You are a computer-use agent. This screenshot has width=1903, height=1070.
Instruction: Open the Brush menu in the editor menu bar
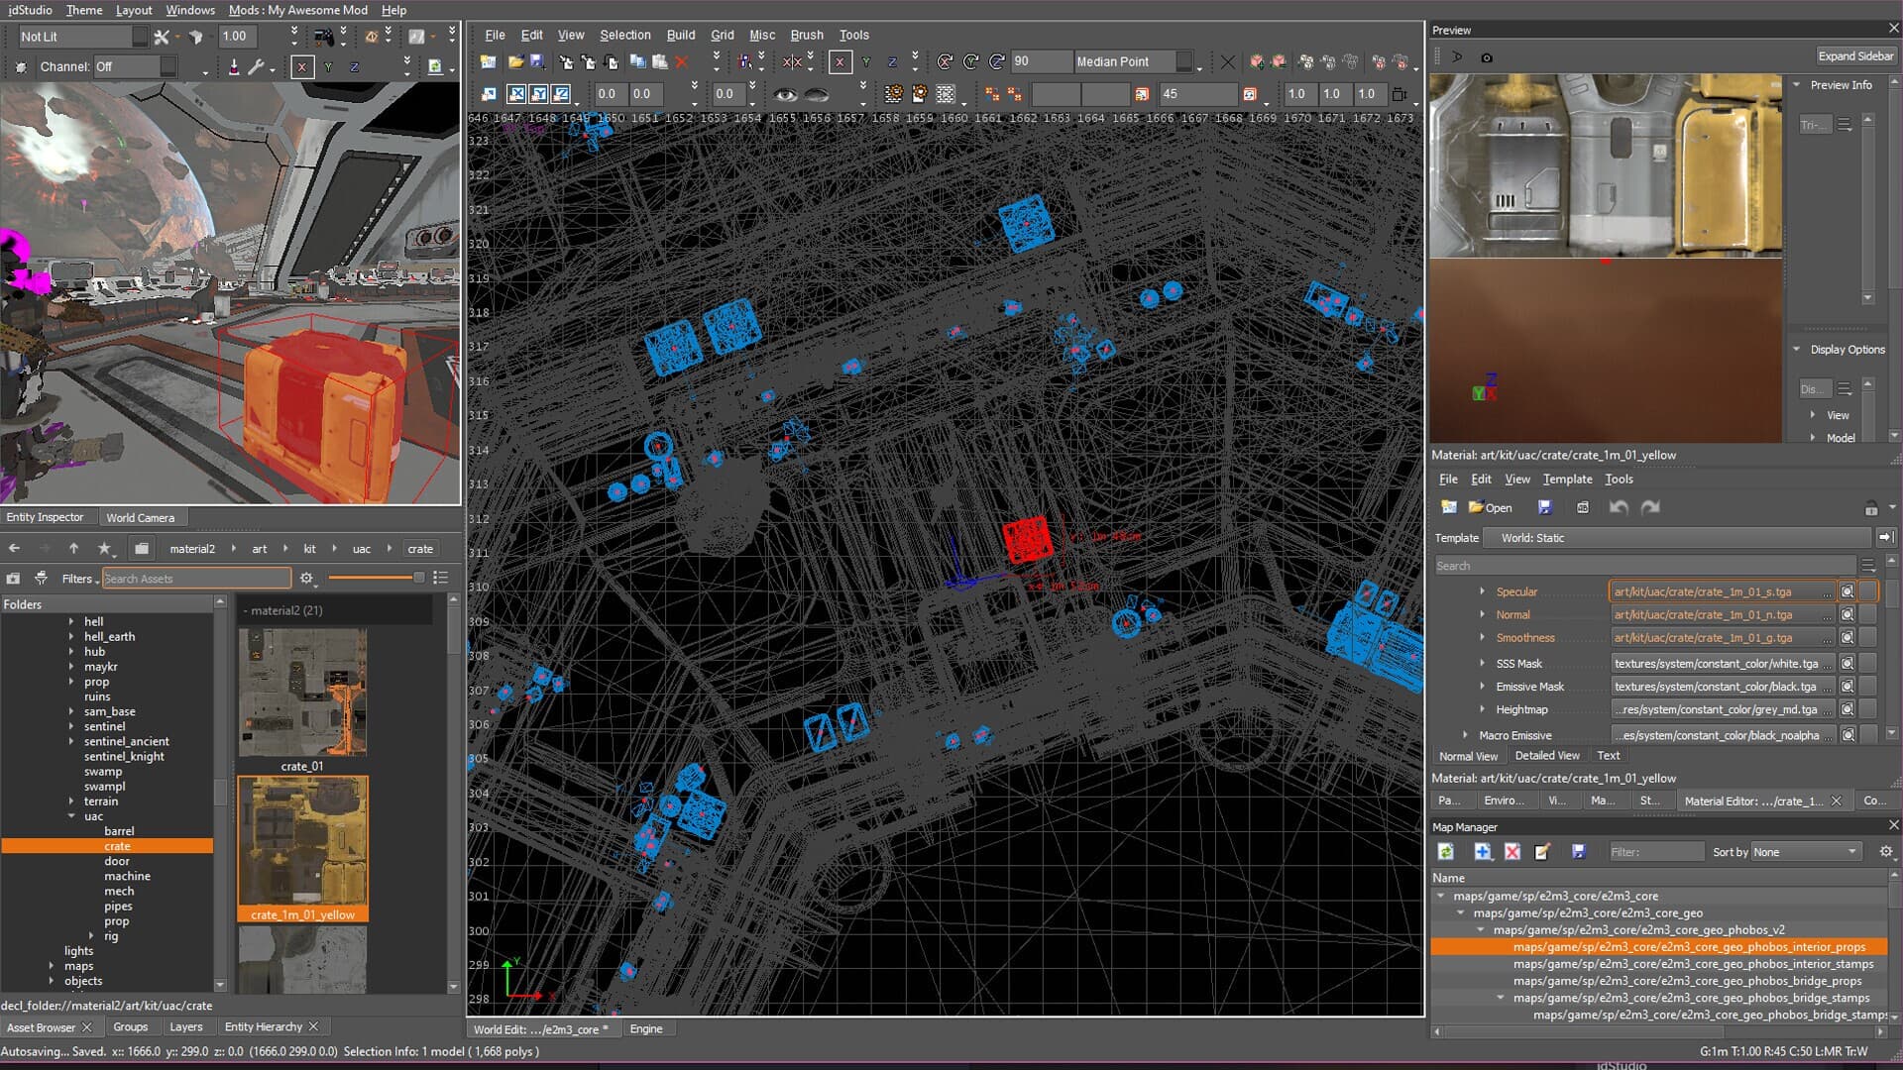tap(806, 35)
